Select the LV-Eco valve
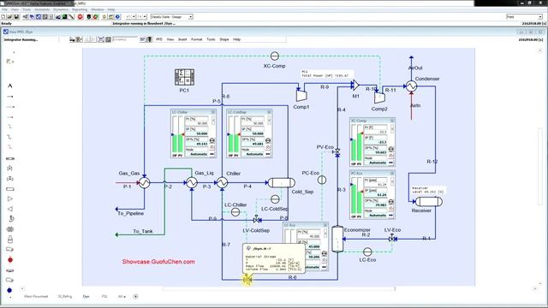The width and height of the screenshot is (548, 308). click(x=392, y=239)
